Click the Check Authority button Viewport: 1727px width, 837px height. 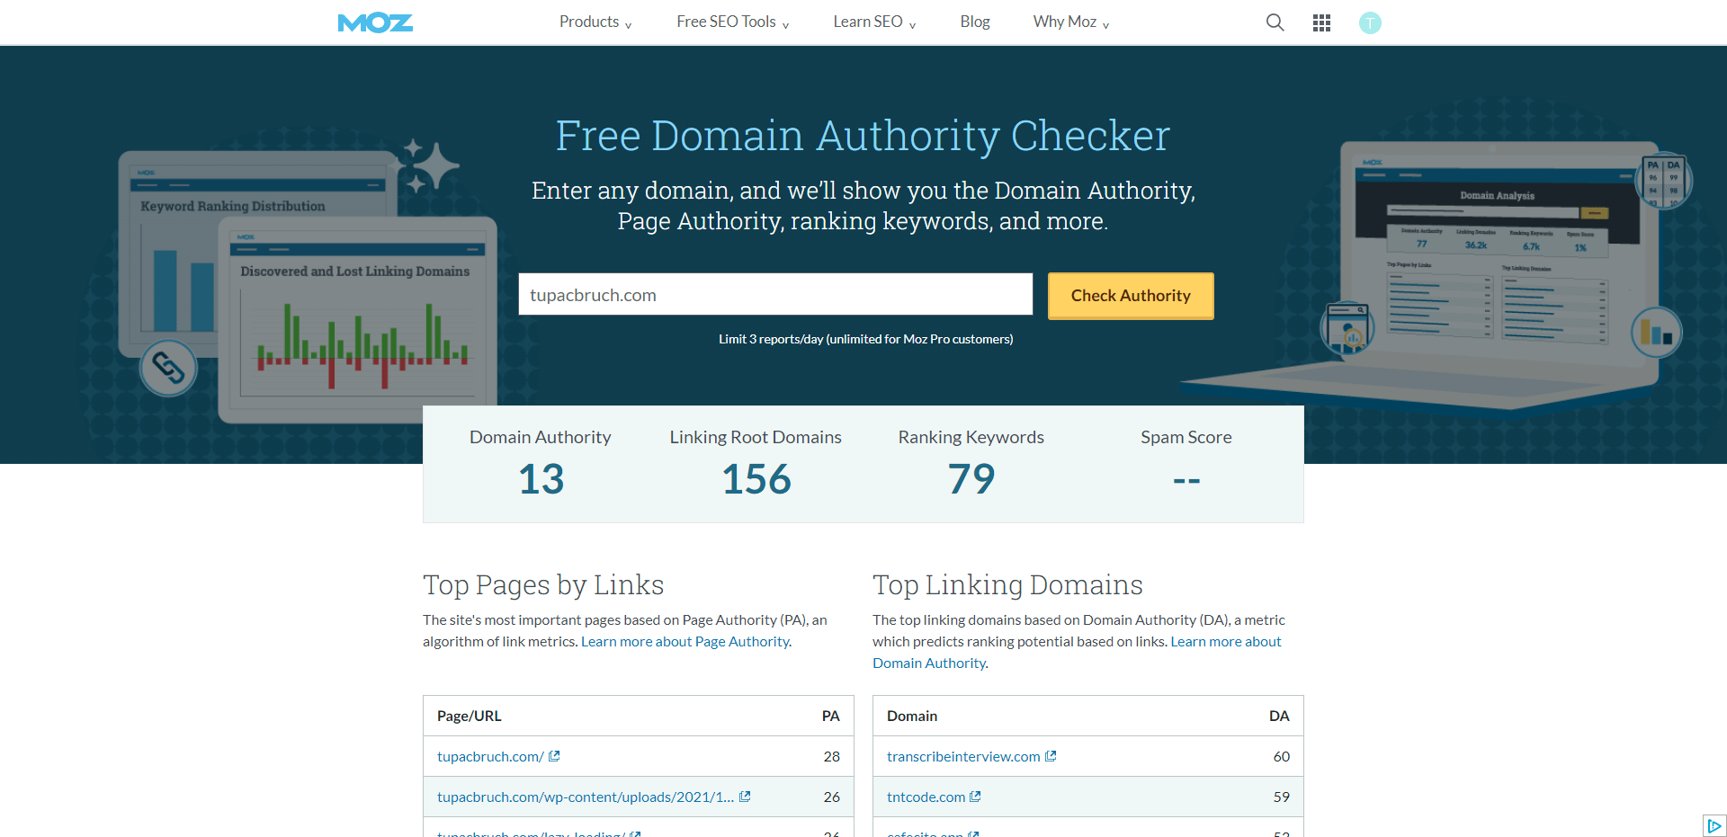(1130, 295)
